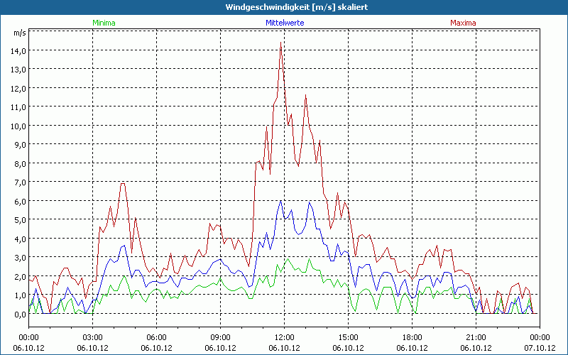568x355 pixels.
Task: Click the 09:00 time axis label
Action: click(x=220, y=338)
